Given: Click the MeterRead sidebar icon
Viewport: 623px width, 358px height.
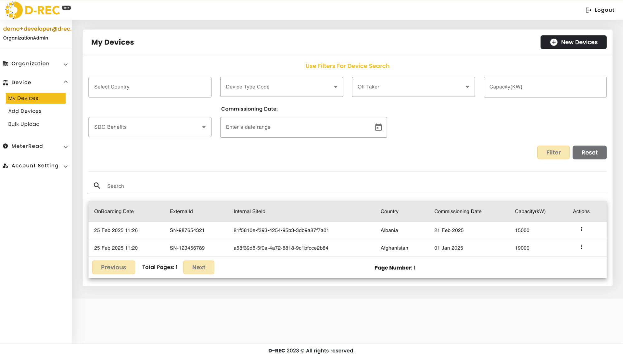Looking at the screenshot, I should pos(5,146).
